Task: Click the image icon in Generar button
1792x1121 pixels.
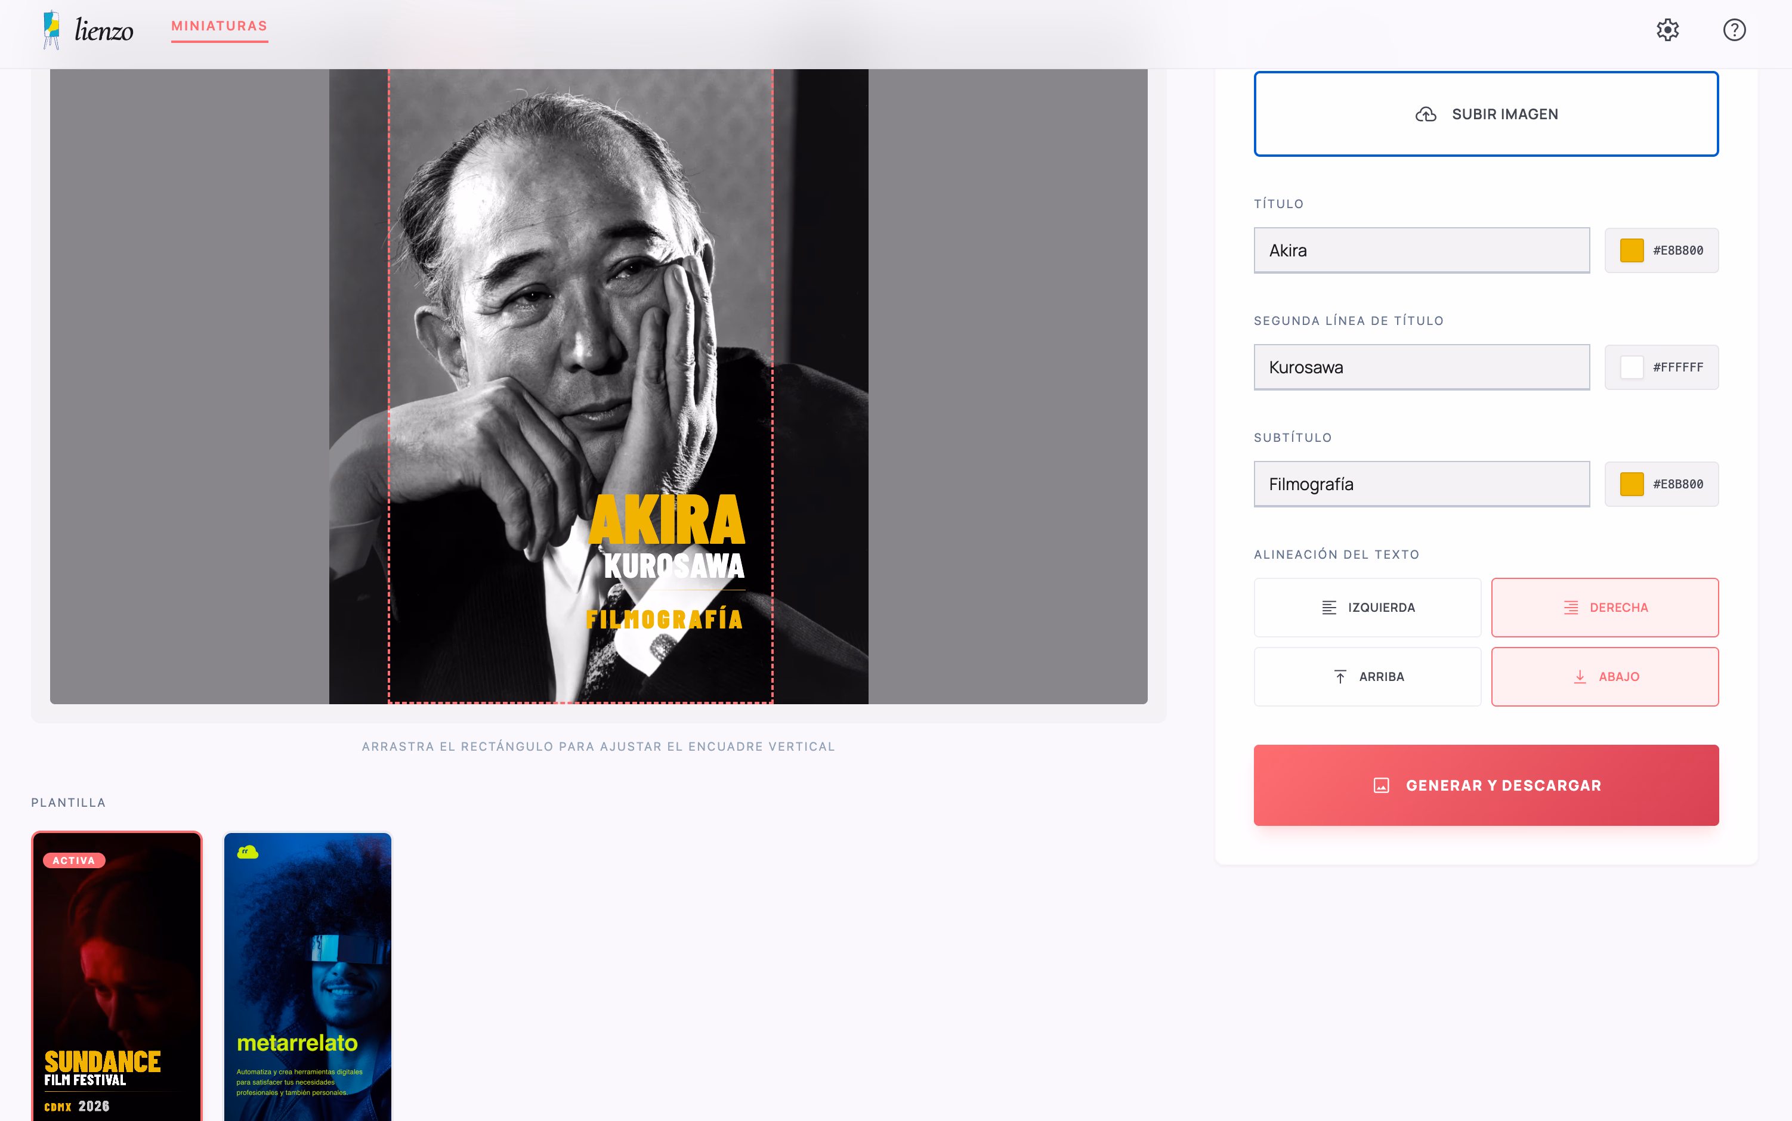Action: click(x=1381, y=785)
